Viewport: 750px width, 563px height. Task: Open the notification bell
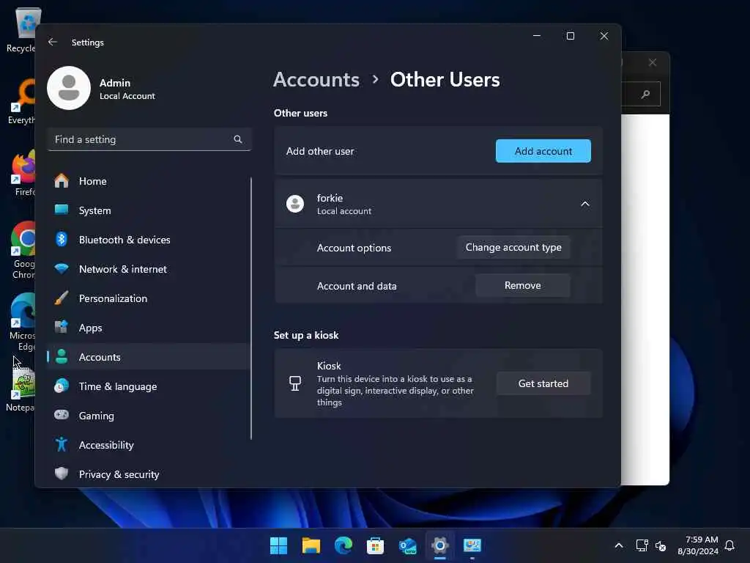[729, 545]
